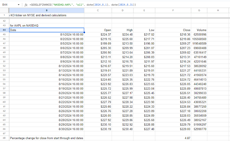The width and height of the screenshot is (230, 141).
Task: Select column C header
Action: (x=98, y=10)
